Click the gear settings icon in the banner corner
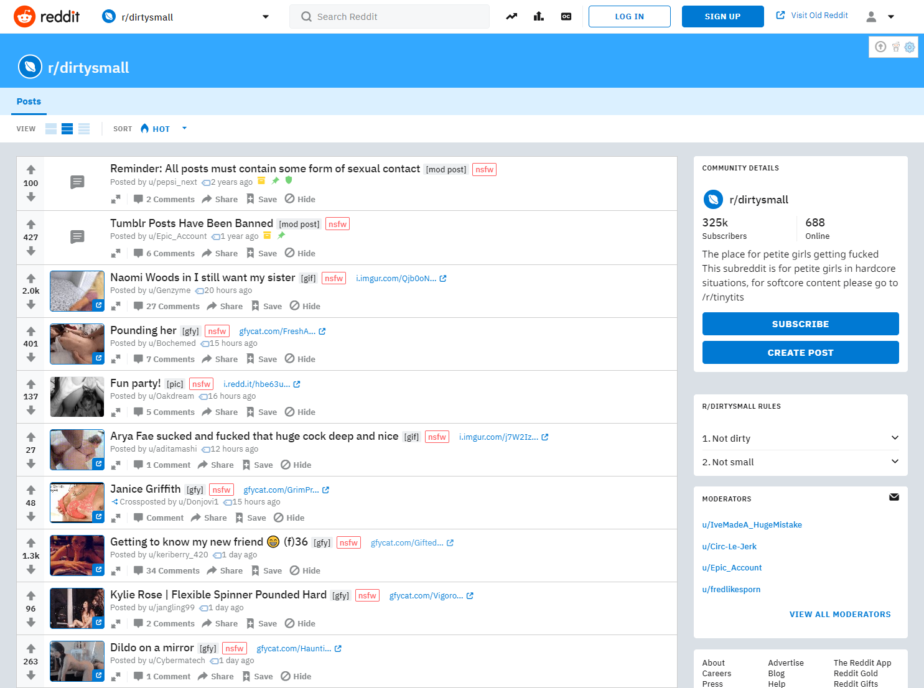 pos(910,47)
